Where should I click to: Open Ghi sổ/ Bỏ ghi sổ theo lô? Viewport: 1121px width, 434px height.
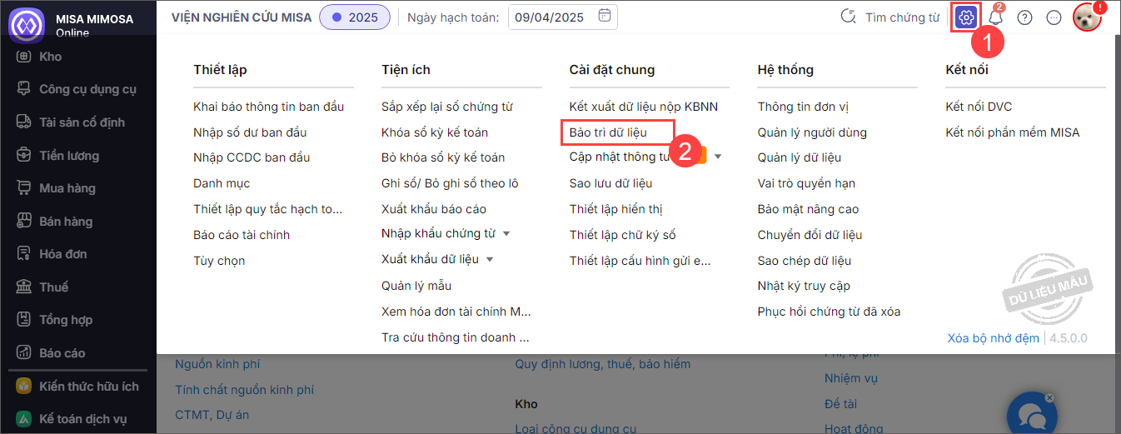coord(450,183)
